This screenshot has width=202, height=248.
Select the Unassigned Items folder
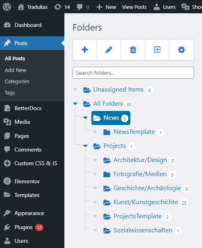pos(118,90)
